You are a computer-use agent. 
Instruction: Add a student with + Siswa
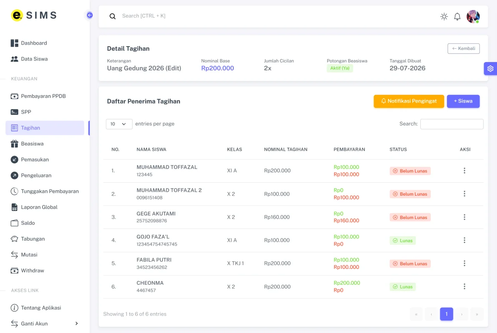pos(463,101)
